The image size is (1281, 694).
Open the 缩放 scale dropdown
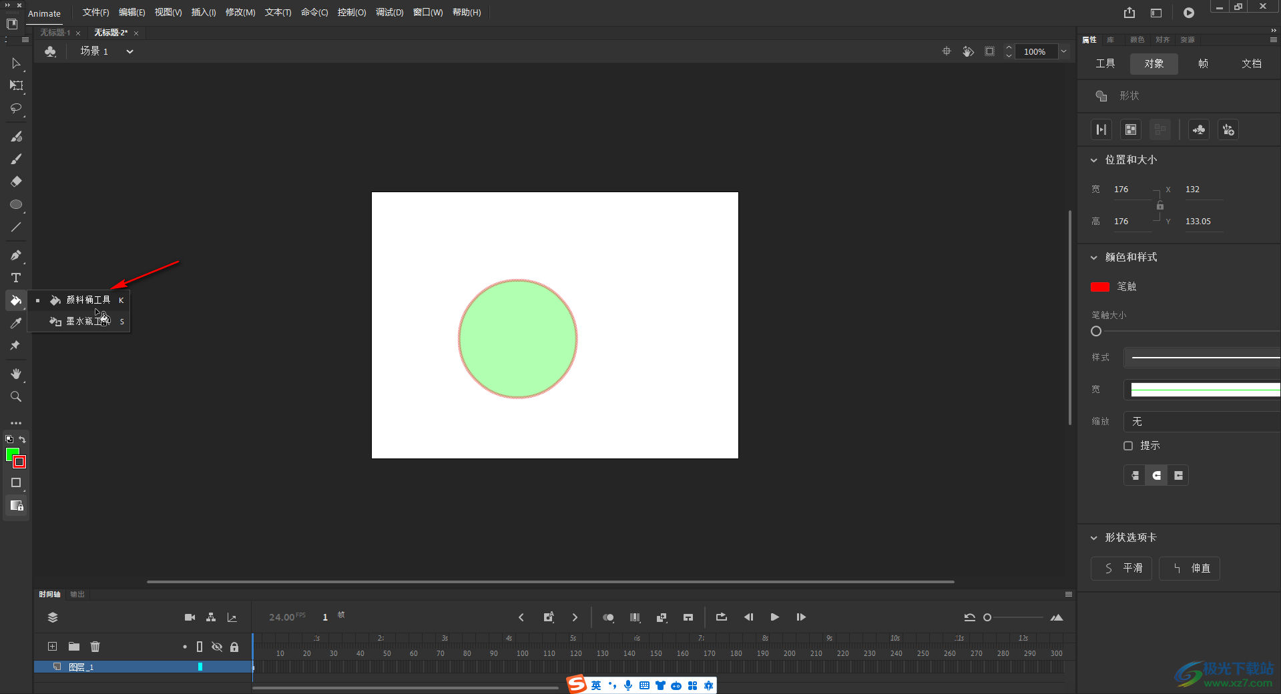click(x=1202, y=422)
